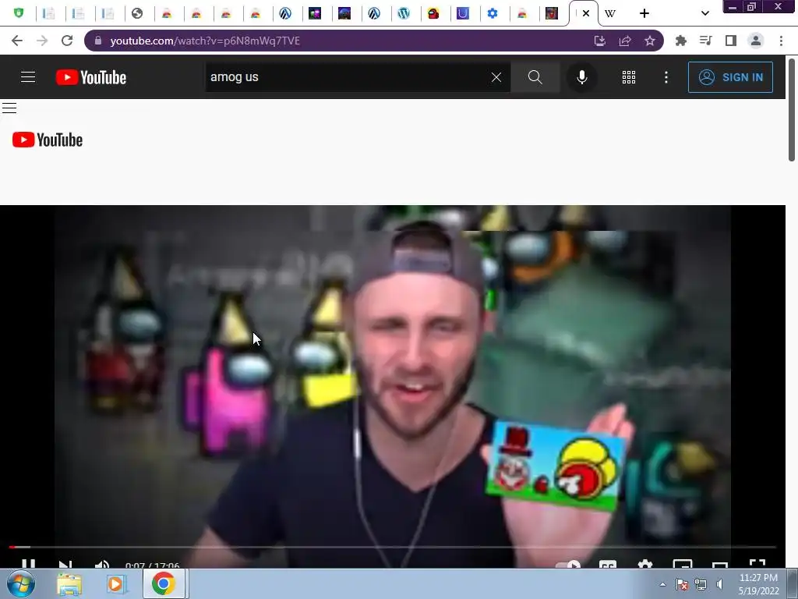Share this page from the address bar
798x599 pixels.
click(625, 41)
